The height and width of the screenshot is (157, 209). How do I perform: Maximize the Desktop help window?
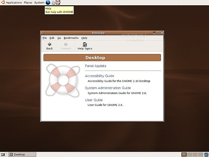coord(158,33)
